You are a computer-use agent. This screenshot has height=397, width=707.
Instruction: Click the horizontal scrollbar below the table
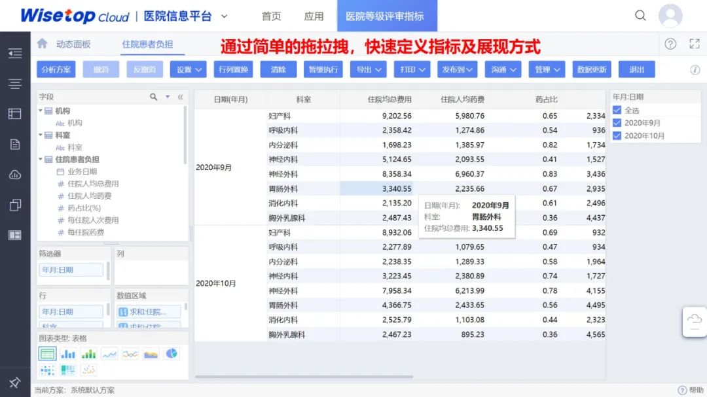[304, 377]
